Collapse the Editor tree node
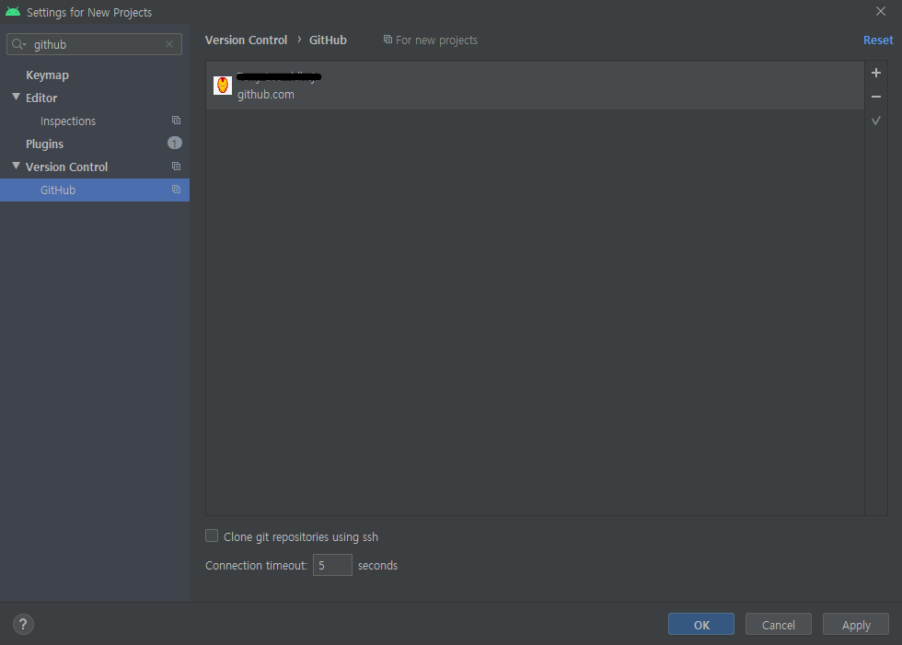Viewport: 902px width, 645px height. click(17, 98)
